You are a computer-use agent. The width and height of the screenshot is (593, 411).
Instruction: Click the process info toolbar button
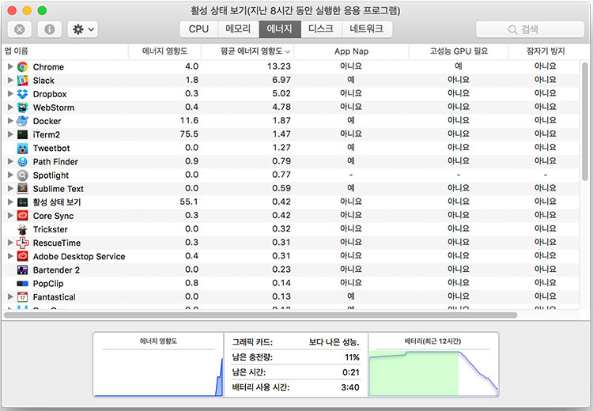tap(50, 29)
